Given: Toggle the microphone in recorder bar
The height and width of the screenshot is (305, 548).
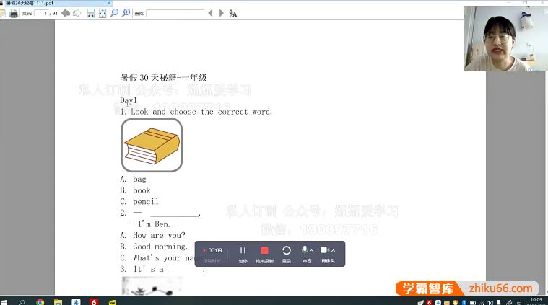Looking at the screenshot, I should (305, 250).
